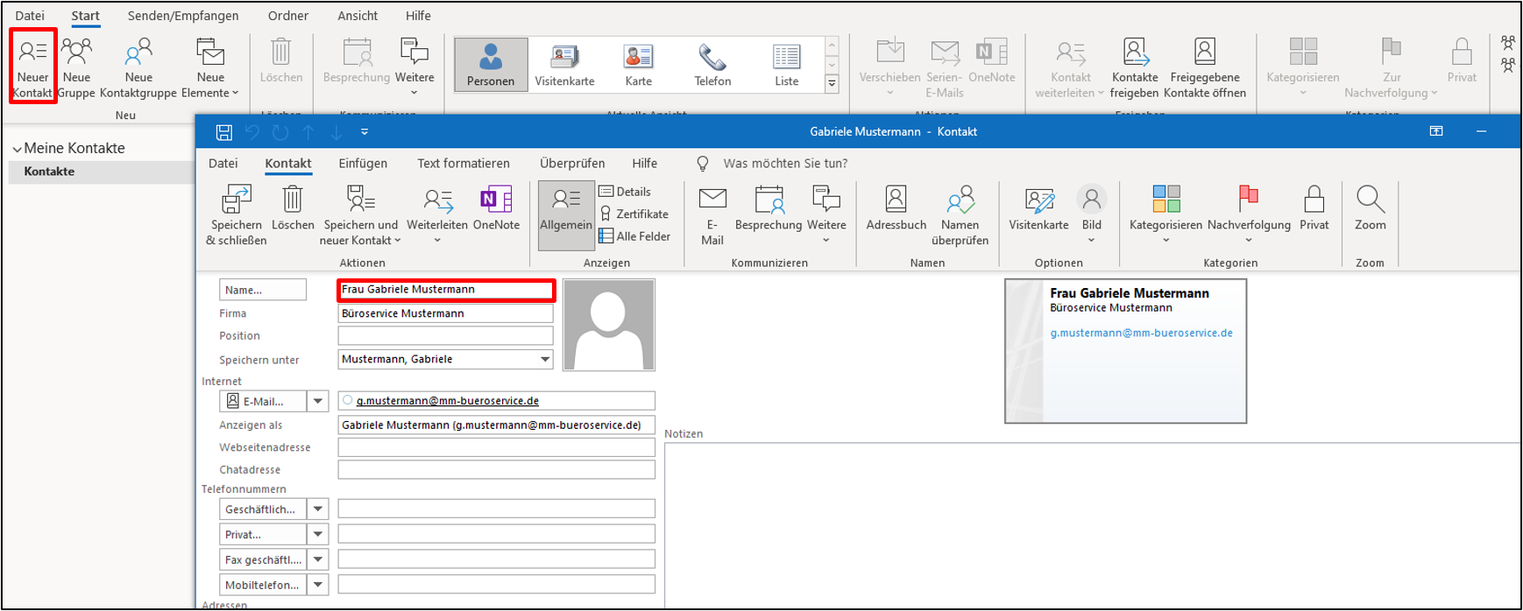Open Speichern unter combo box
This screenshot has width=1523, height=611.
(446, 359)
